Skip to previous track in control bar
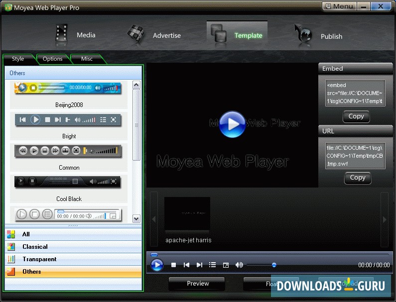The height and width of the screenshot is (302, 396). point(186,265)
